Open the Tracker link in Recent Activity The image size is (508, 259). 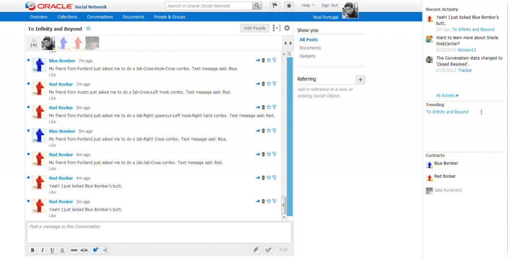click(465, 70)
